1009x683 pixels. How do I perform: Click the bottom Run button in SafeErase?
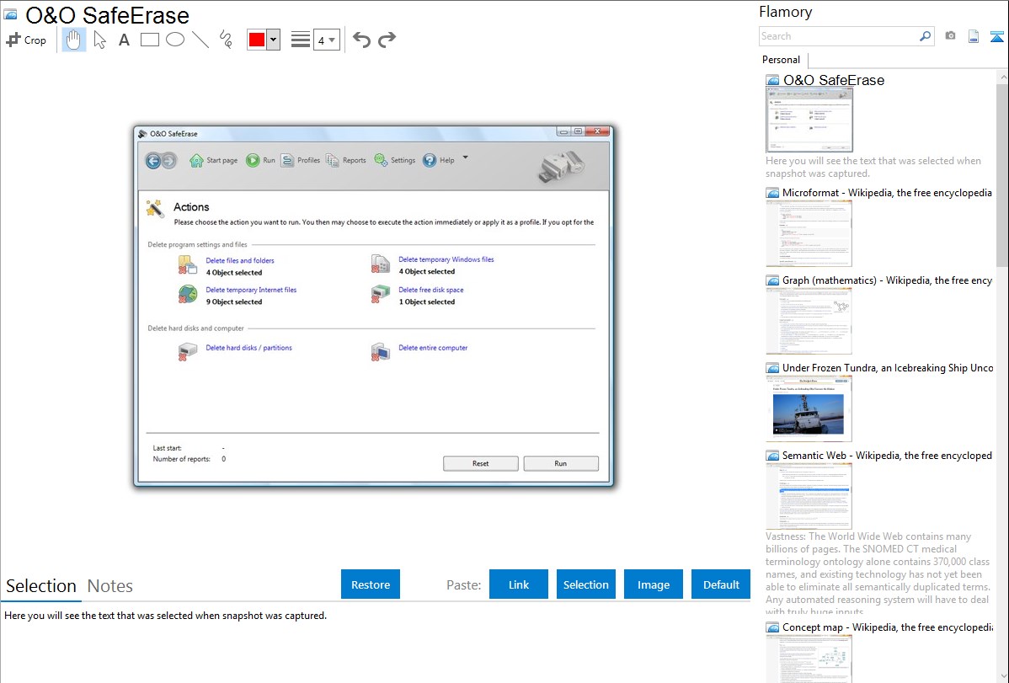point(560,463)
